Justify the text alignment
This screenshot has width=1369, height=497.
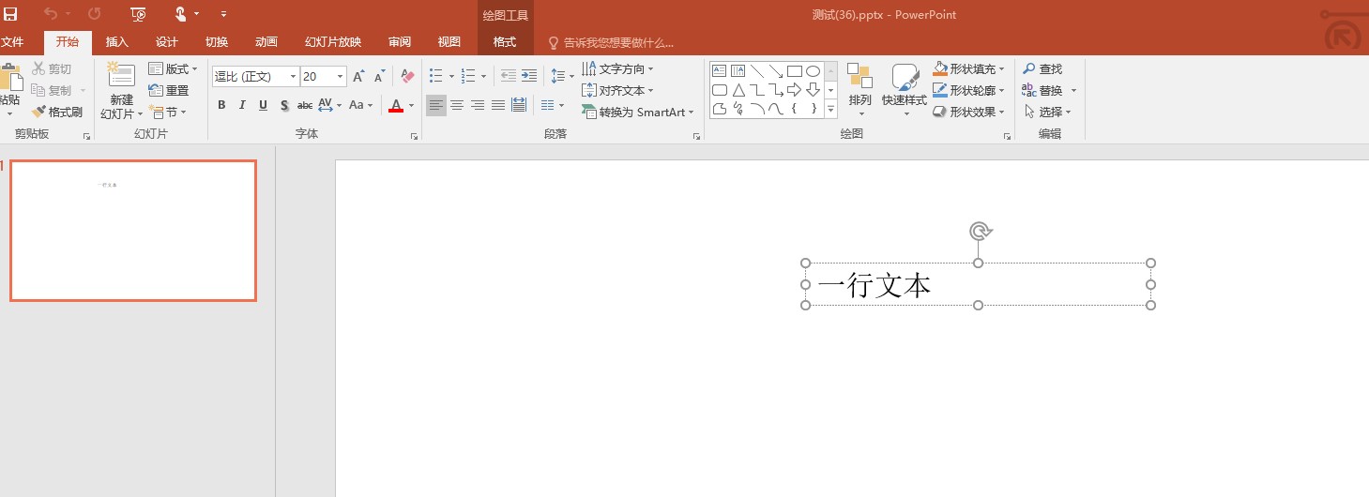(x=498, y=105)
